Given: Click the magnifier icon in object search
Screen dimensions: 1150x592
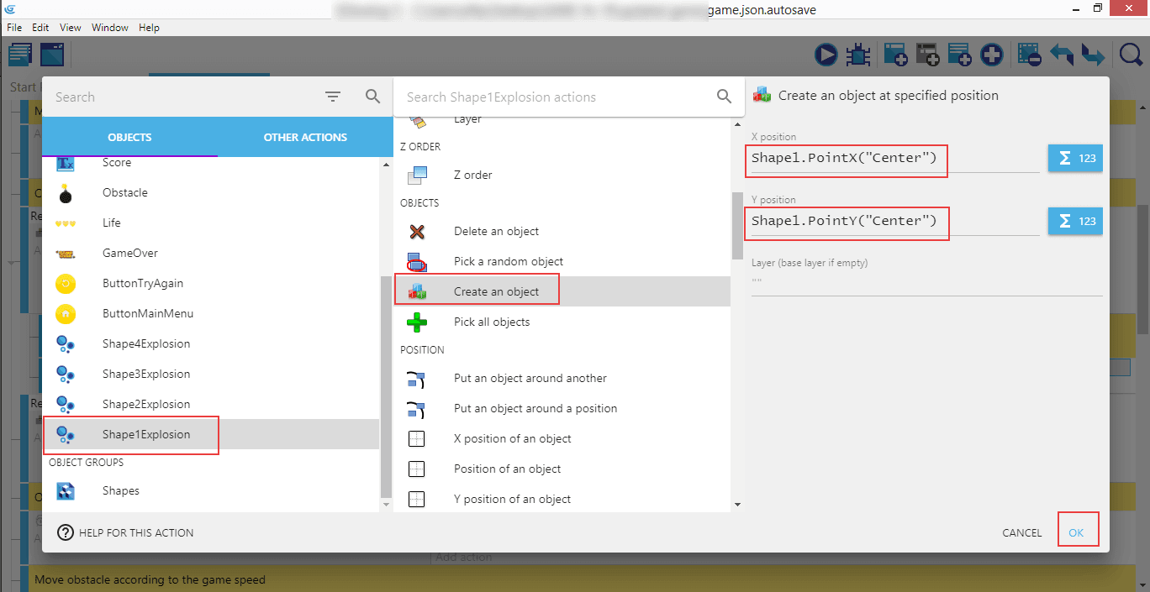Looking at the screenshot, I should tap(373, 97).
